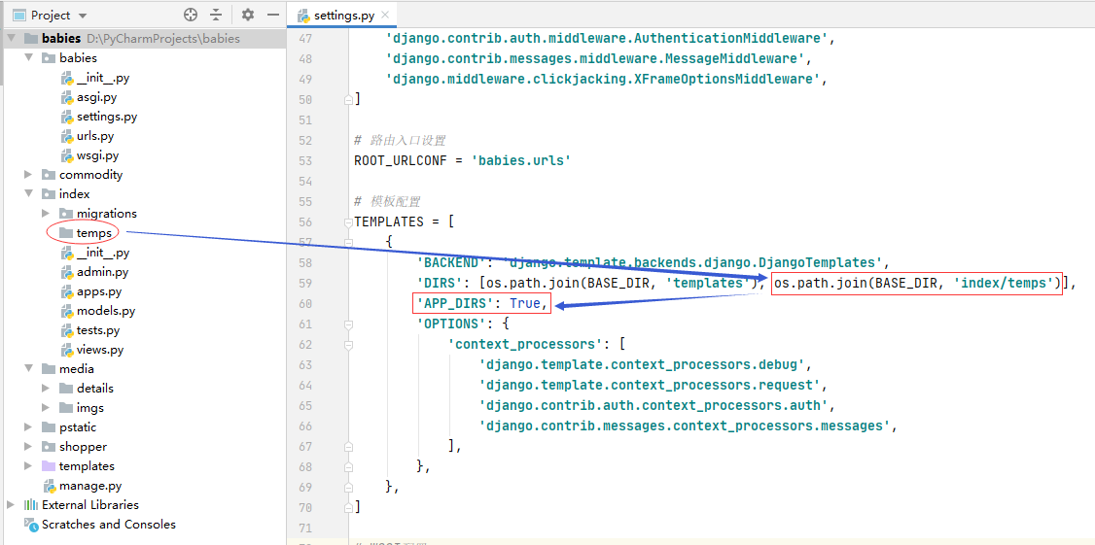The width and height of the screenshot is (1095, 545).
Task: Expand the commodity folder
Action: point(28,175)
